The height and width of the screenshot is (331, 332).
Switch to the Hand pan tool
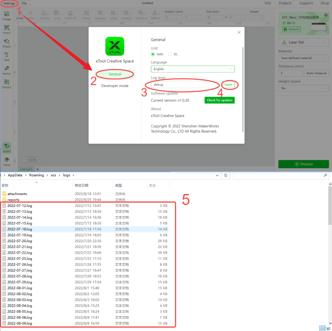pyautogui.click(x=7, y=161)
